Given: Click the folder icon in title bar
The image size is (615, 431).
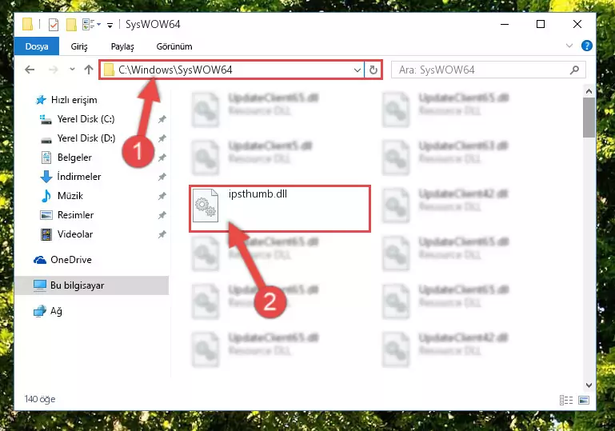Looking at the screenshot, I should pyautogui.click(x=28, y=24).
